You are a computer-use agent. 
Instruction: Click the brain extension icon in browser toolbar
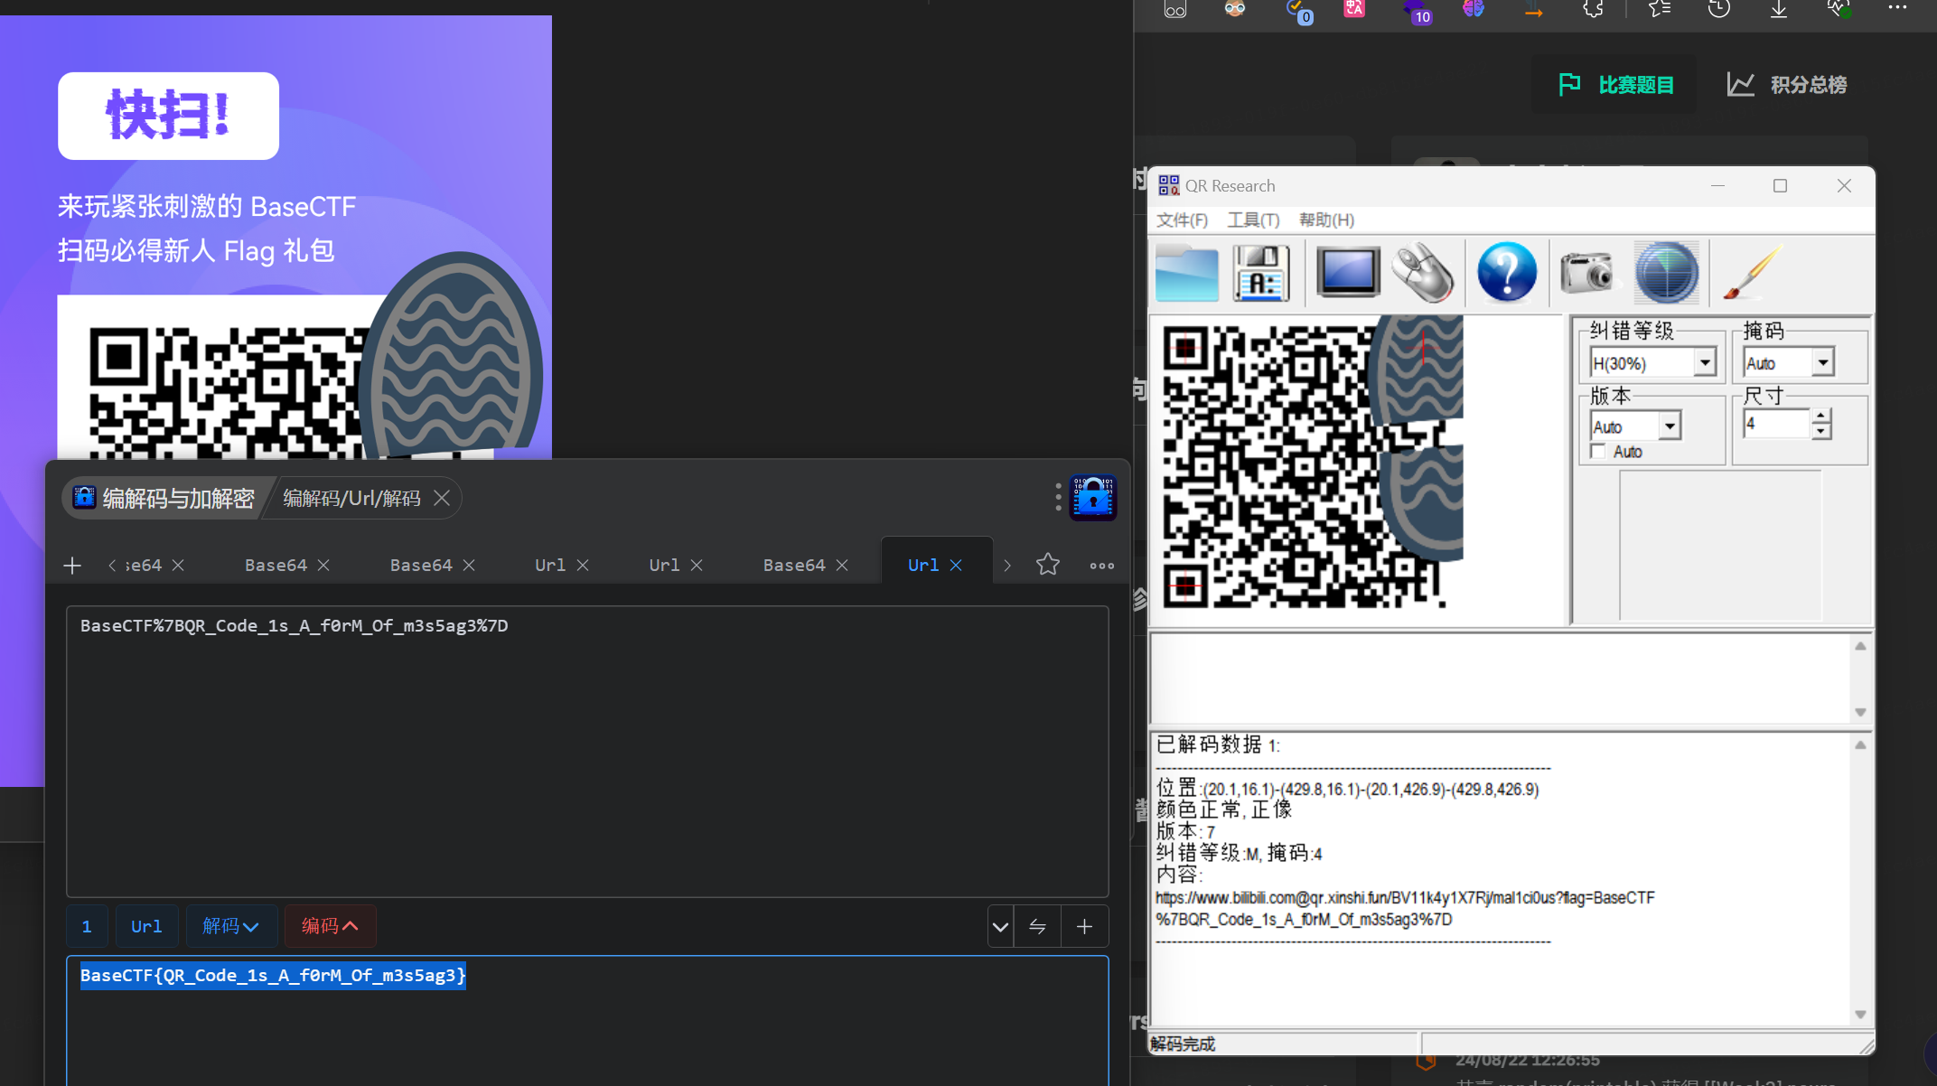[1474, 10]
